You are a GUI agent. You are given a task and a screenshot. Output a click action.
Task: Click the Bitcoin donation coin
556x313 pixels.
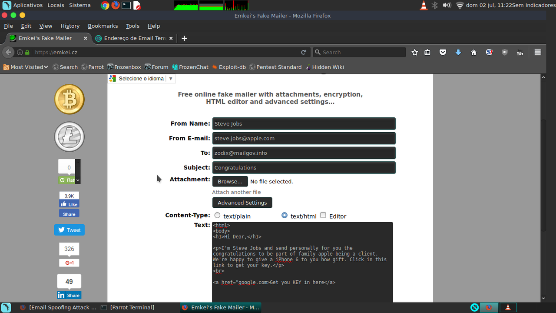click(x=69, y=99)
